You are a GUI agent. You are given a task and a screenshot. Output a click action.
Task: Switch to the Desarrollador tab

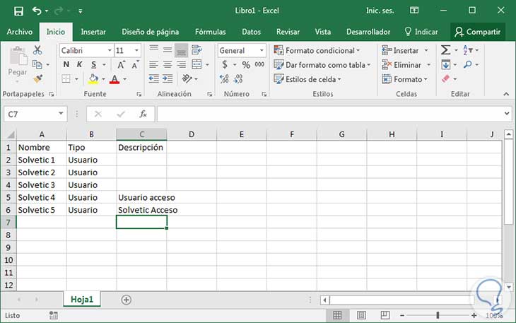tap(368, 32)
